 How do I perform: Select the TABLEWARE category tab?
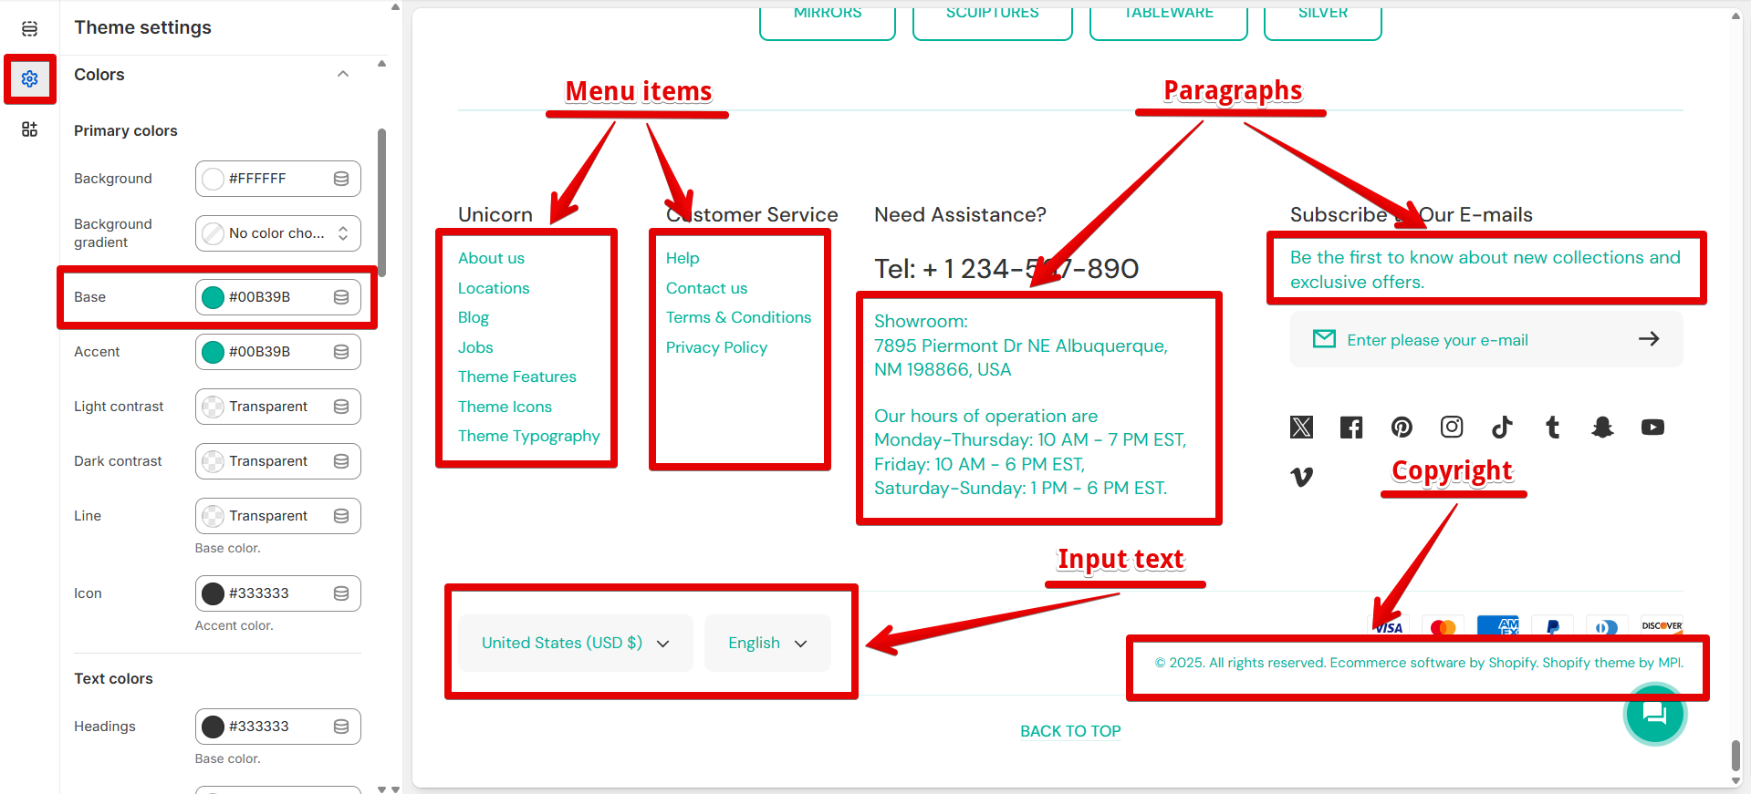(x=1168, y=18)
